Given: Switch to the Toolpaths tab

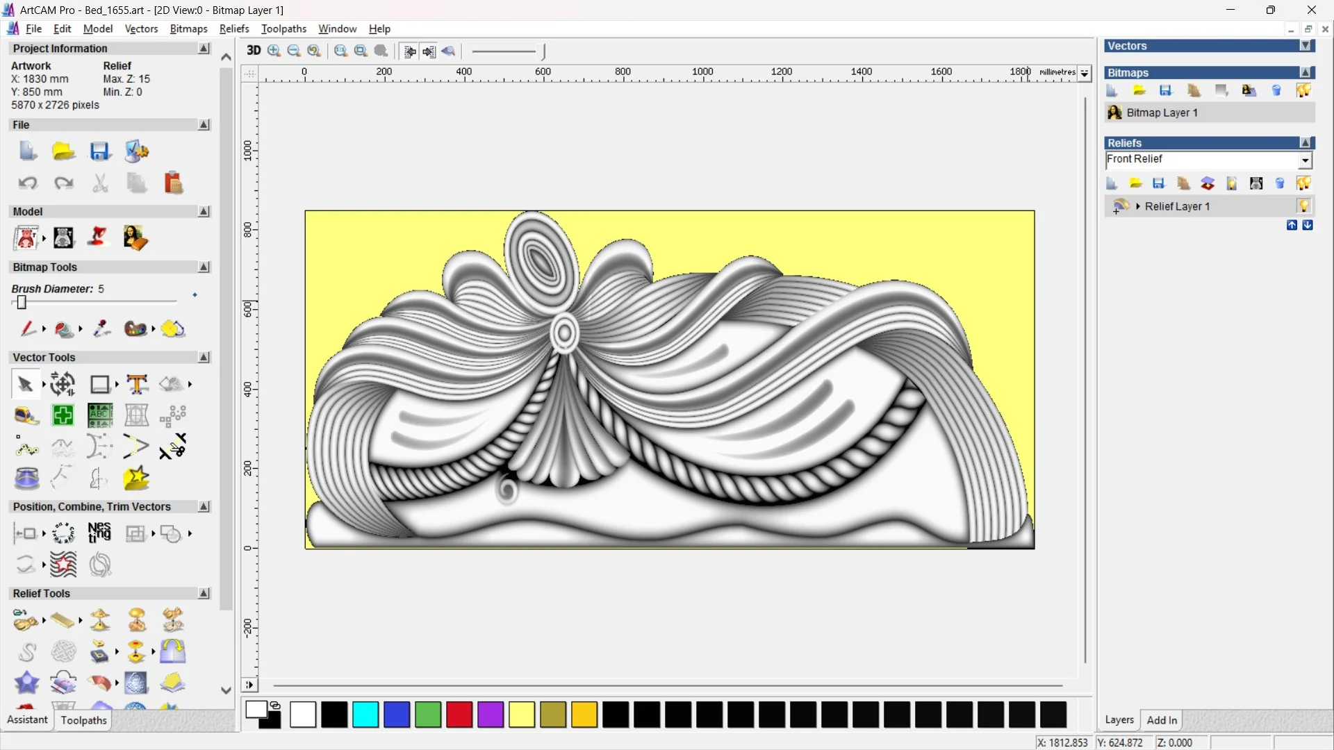Looking at the screenshot, I should point(83,720).
